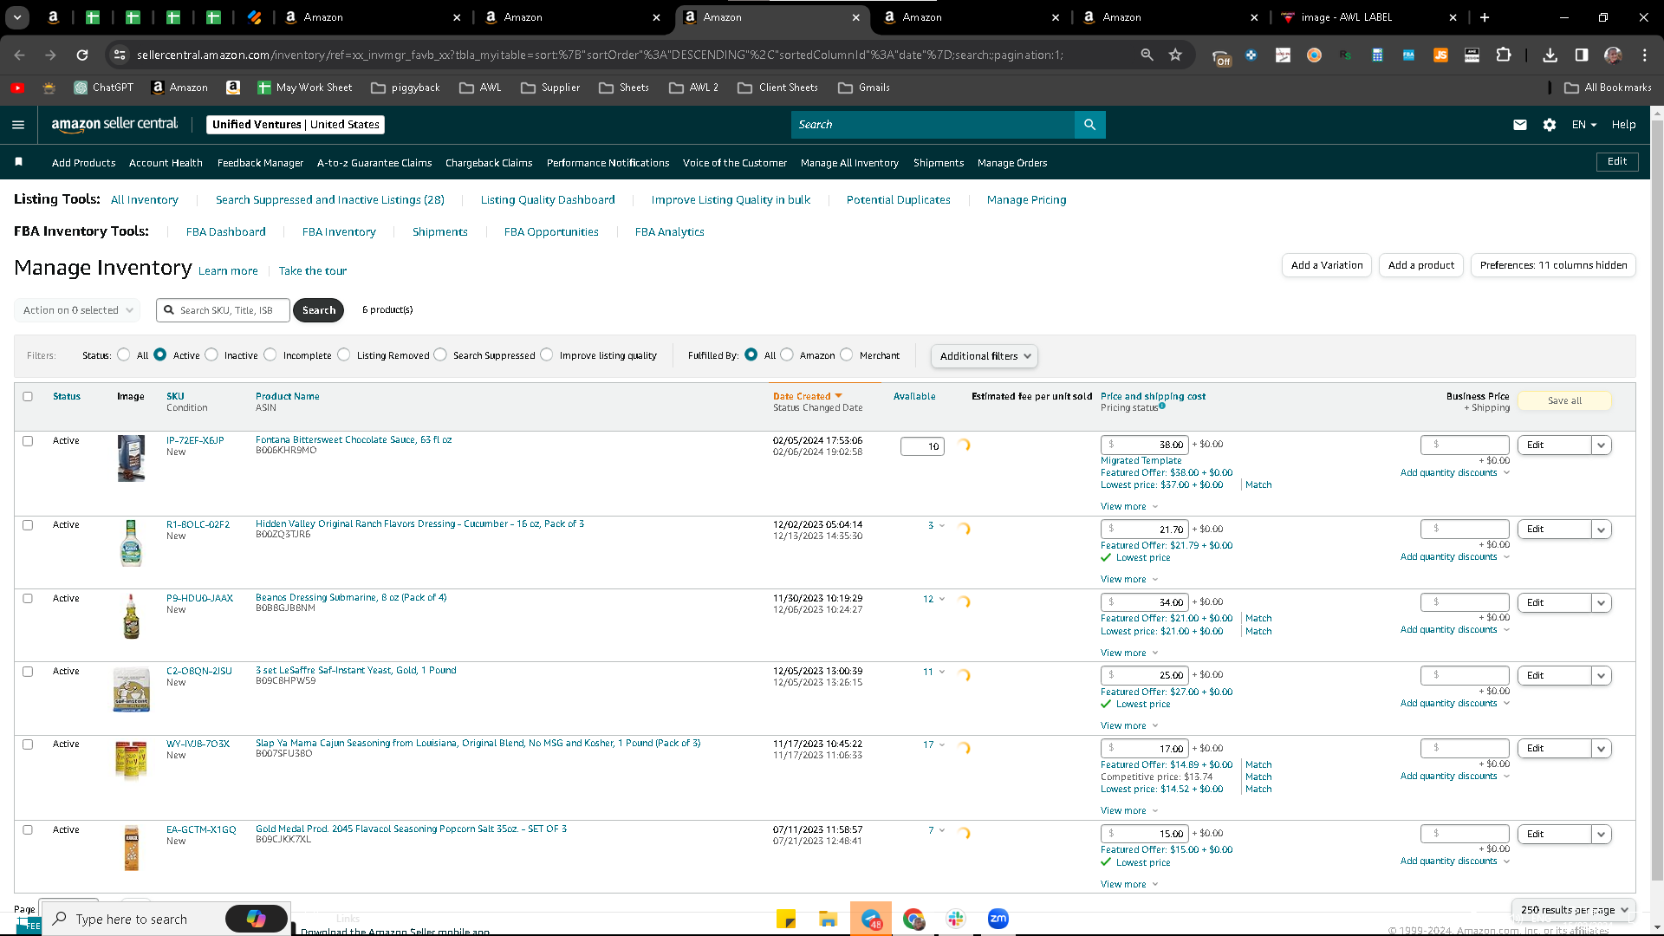Click the Add a Variation button

click(x=1327, y=265)
